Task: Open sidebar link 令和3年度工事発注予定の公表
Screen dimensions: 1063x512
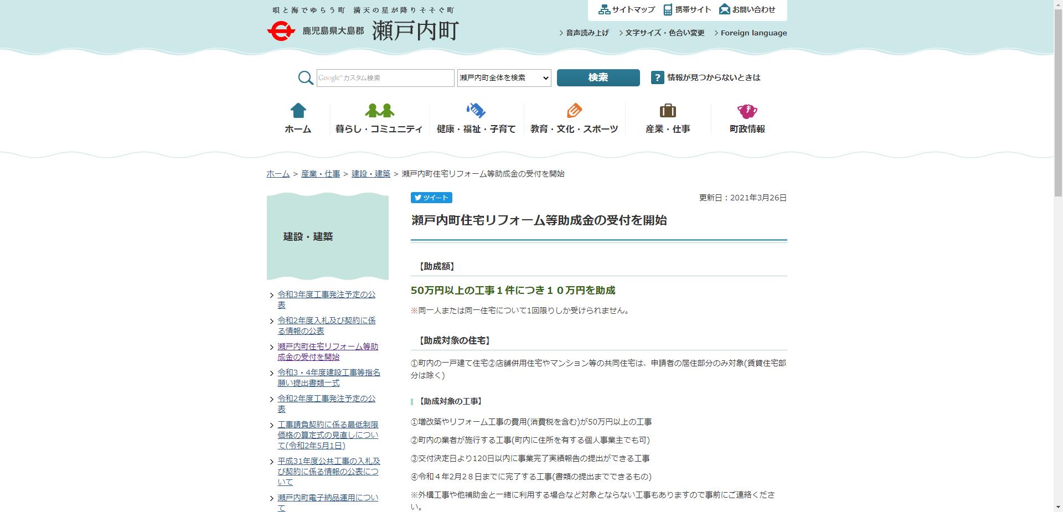Action: point(326,299)
